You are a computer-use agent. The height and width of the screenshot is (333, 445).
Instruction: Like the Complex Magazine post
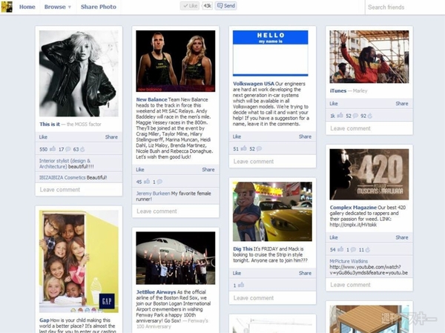click(334, 237)
